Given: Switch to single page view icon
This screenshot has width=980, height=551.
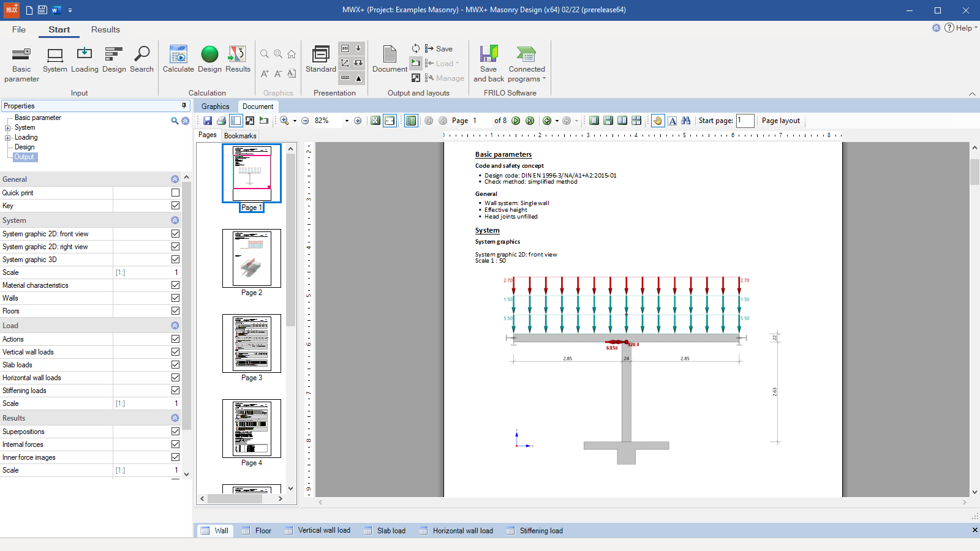Looking at the screenshot, I should point(594,121).
